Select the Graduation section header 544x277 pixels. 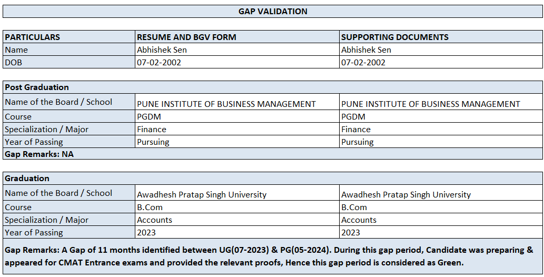click(27, 178)
